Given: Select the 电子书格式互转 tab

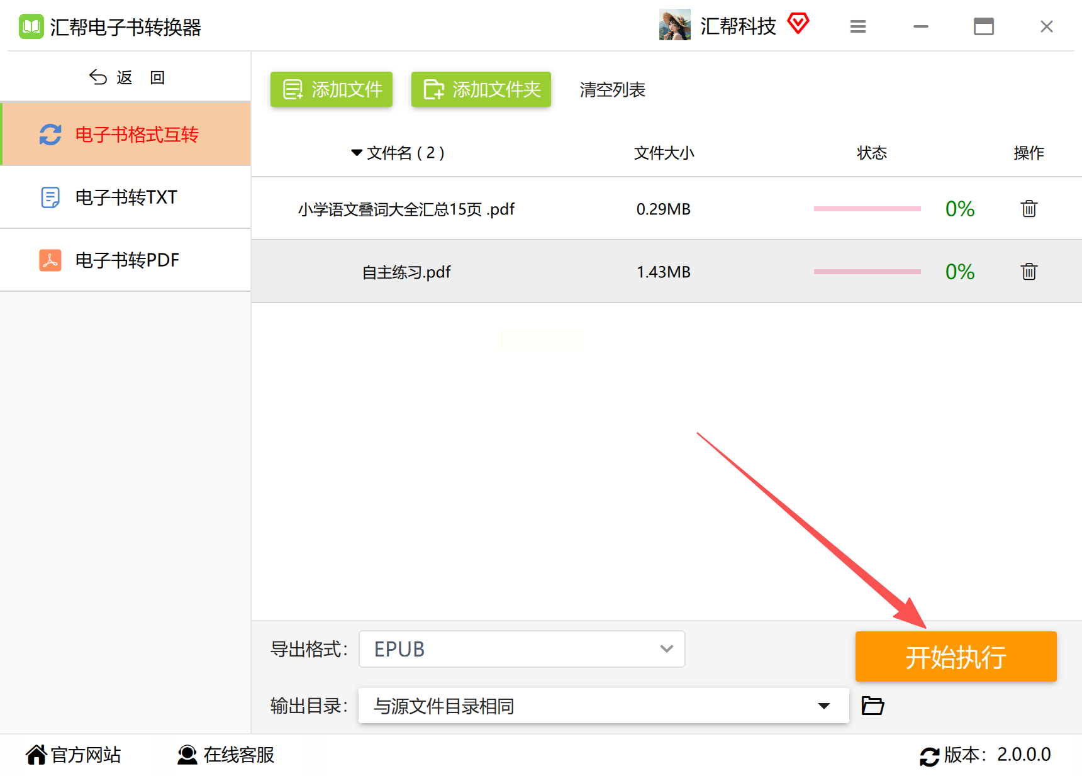Looking at the screenshot, I should 126,134.
